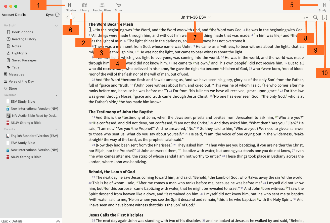Go back with the left arrow
330x223 pixels.
click(x=68, y=17)
